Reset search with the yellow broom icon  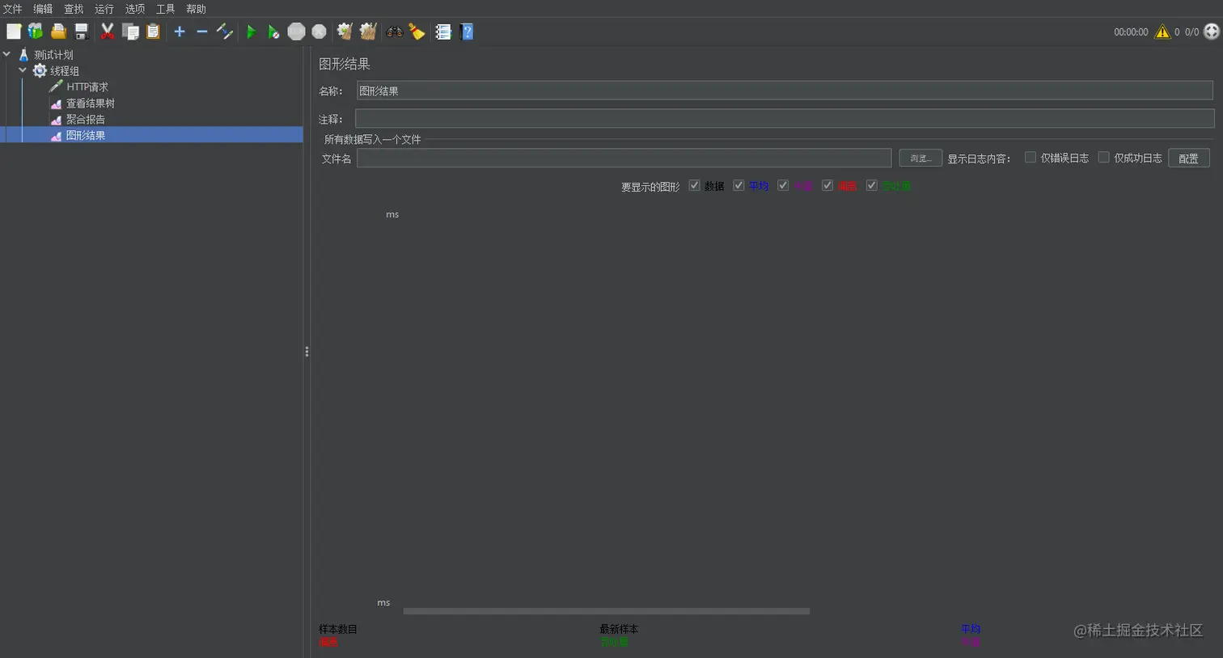click(x=417, y=32)
